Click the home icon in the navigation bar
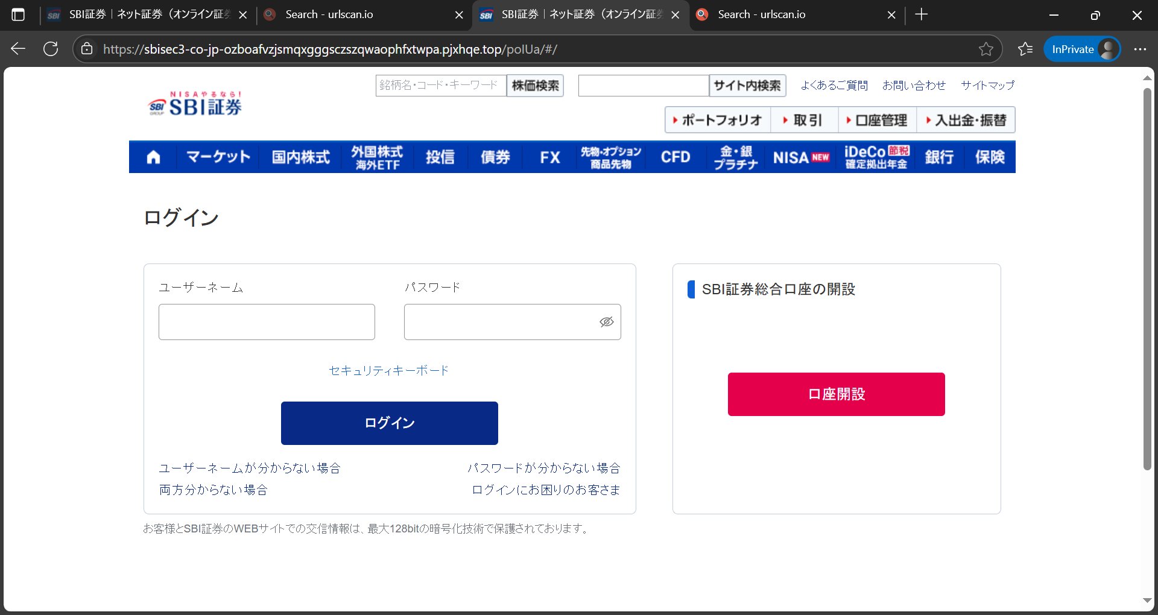1158x615 pixels. click(x=154, y=157)
